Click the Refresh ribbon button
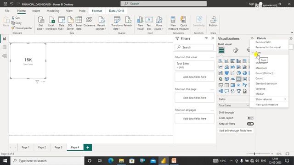The height and width of the screenshot is (165, 294). (x=128, y=22)
